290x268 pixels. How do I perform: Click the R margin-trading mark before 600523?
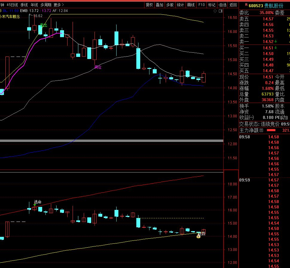click(x=246, y=4)
